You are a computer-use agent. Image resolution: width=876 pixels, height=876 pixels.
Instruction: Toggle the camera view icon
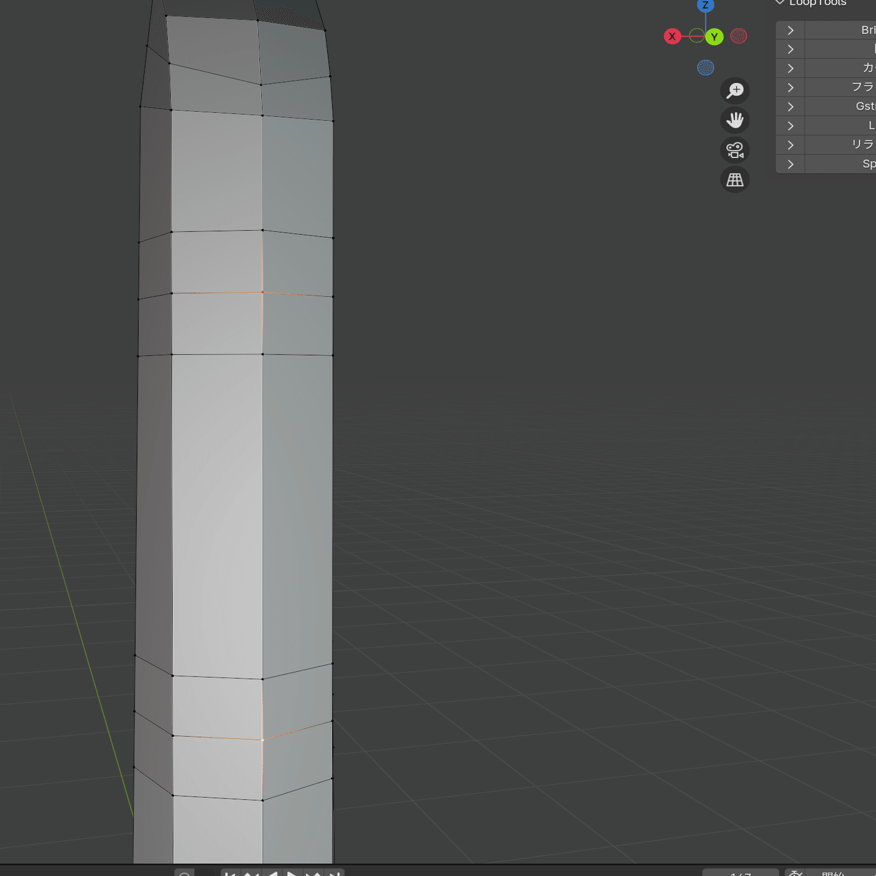coord(735,150)
